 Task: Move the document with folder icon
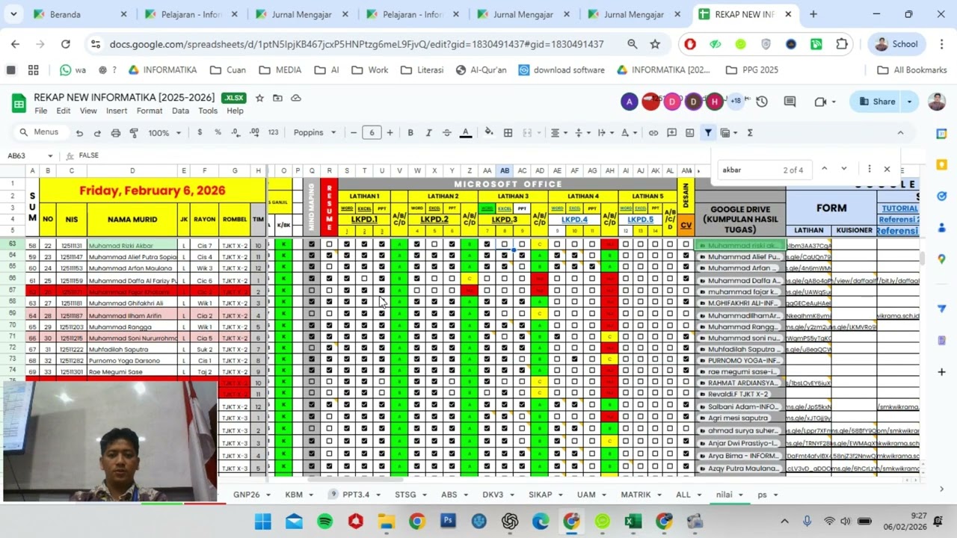coord(277,98)
